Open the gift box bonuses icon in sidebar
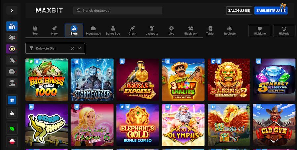The height and width of the screenshot is (150, 297). (x=12, y=26)
